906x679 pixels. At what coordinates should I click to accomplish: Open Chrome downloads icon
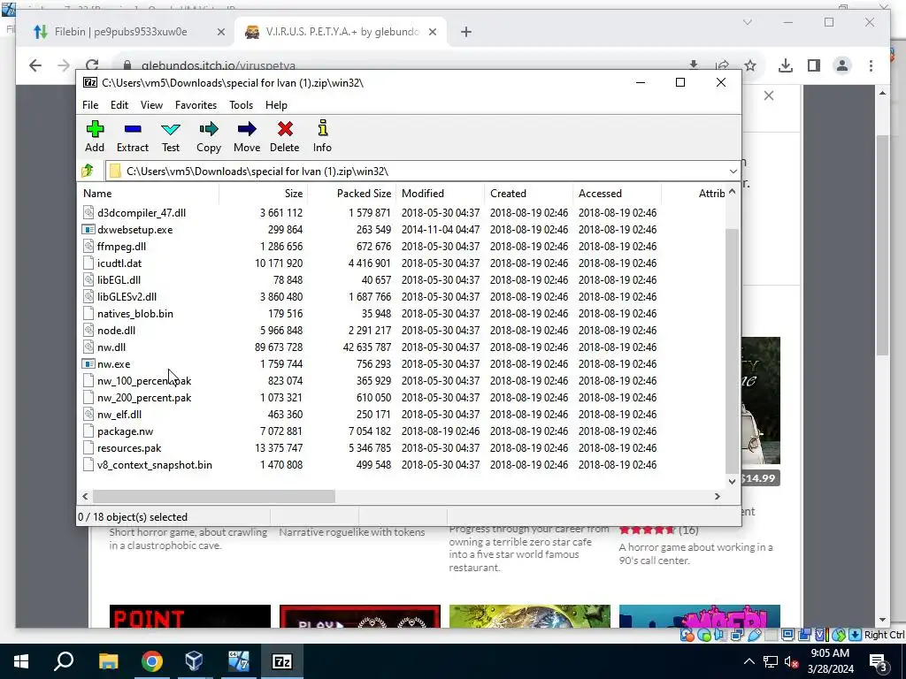click(785, 65)
